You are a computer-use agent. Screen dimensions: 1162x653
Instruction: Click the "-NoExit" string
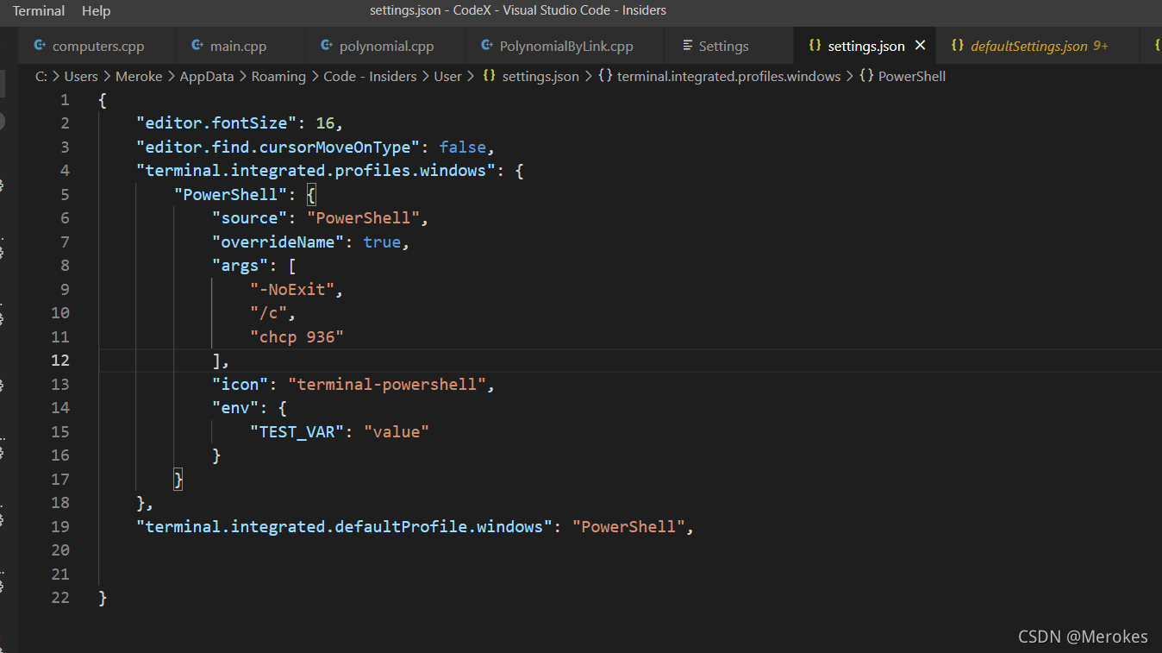pyautogui.click(x=292, y=290)
